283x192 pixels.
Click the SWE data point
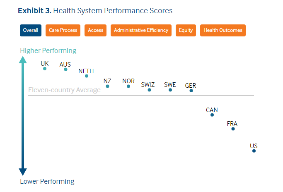click(170, 90)
